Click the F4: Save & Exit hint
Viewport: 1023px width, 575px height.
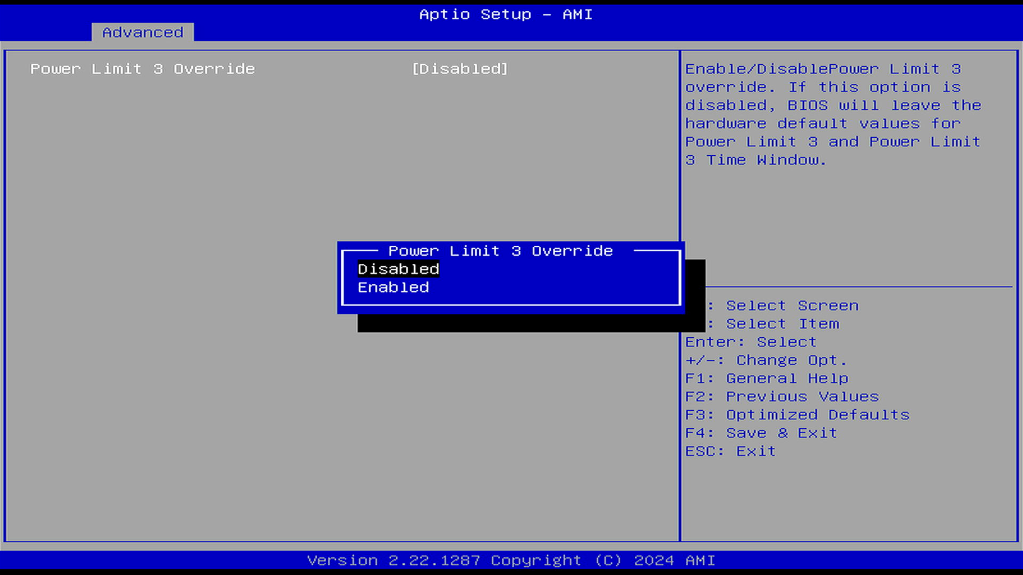click(x=761, y=433)
